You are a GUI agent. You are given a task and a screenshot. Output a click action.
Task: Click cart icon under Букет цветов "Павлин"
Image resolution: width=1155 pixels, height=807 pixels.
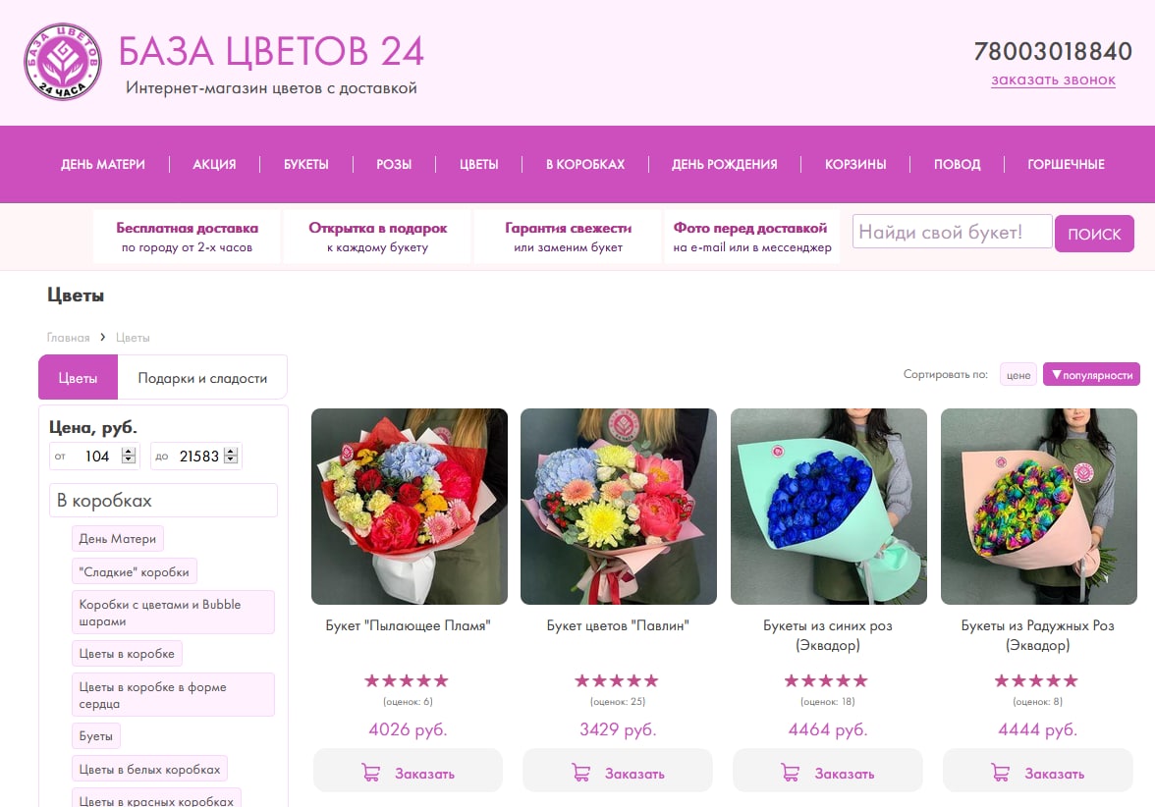point(581,774)
